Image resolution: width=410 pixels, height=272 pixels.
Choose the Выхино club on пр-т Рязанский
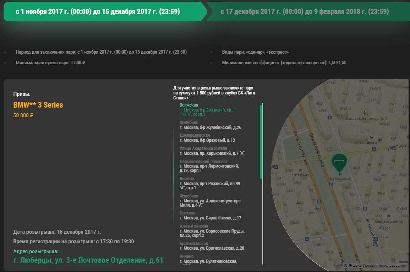point(210,183)
